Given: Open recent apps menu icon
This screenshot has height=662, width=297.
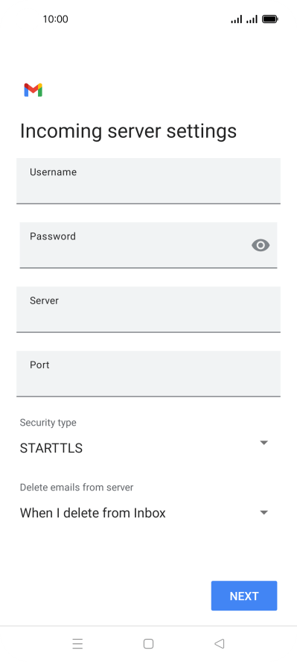Looking at the screenshot, I should point(77,643).
